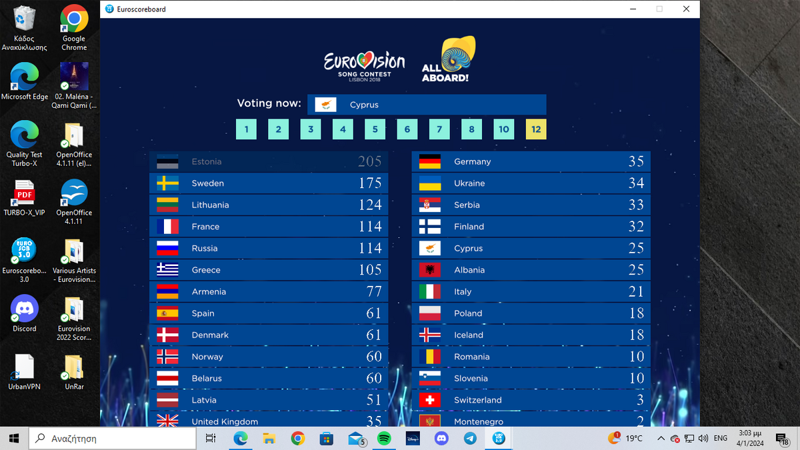Image resolution: width=800 pixels, height=450 pixels.
Task: Award 8 points with the 8 button
Action: 471,129
